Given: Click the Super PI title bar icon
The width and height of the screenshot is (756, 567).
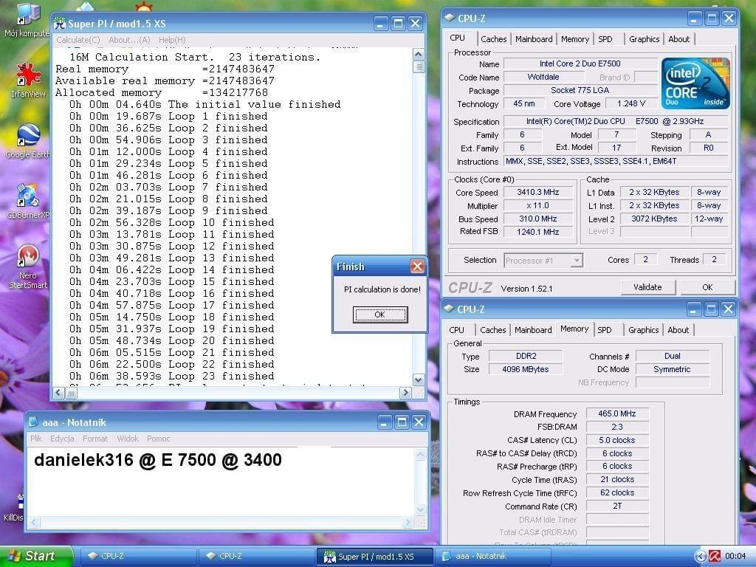Looking at the screenshot, I should tap(60, 23).
